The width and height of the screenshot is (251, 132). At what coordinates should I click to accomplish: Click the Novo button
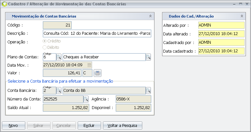pos(14,125)
